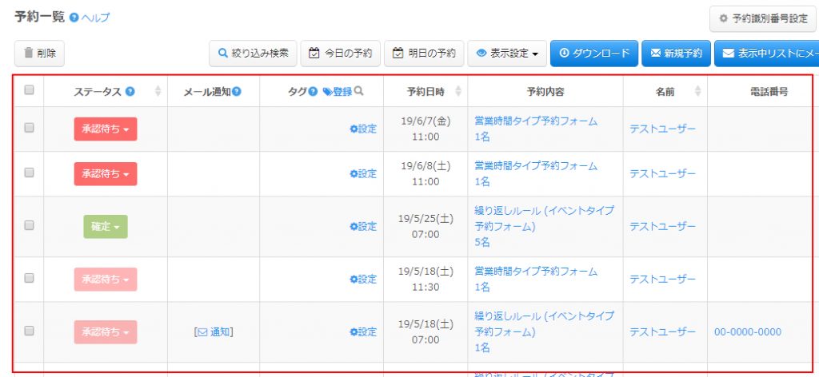819x377 pixels.
Task: Show 明日の予約 list
Action: pyautogui.click(x=424, y=54)
